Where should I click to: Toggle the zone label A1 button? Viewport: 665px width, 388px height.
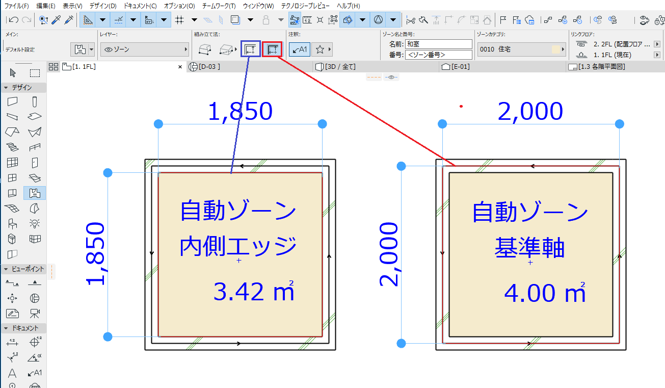tap(299, 49)
